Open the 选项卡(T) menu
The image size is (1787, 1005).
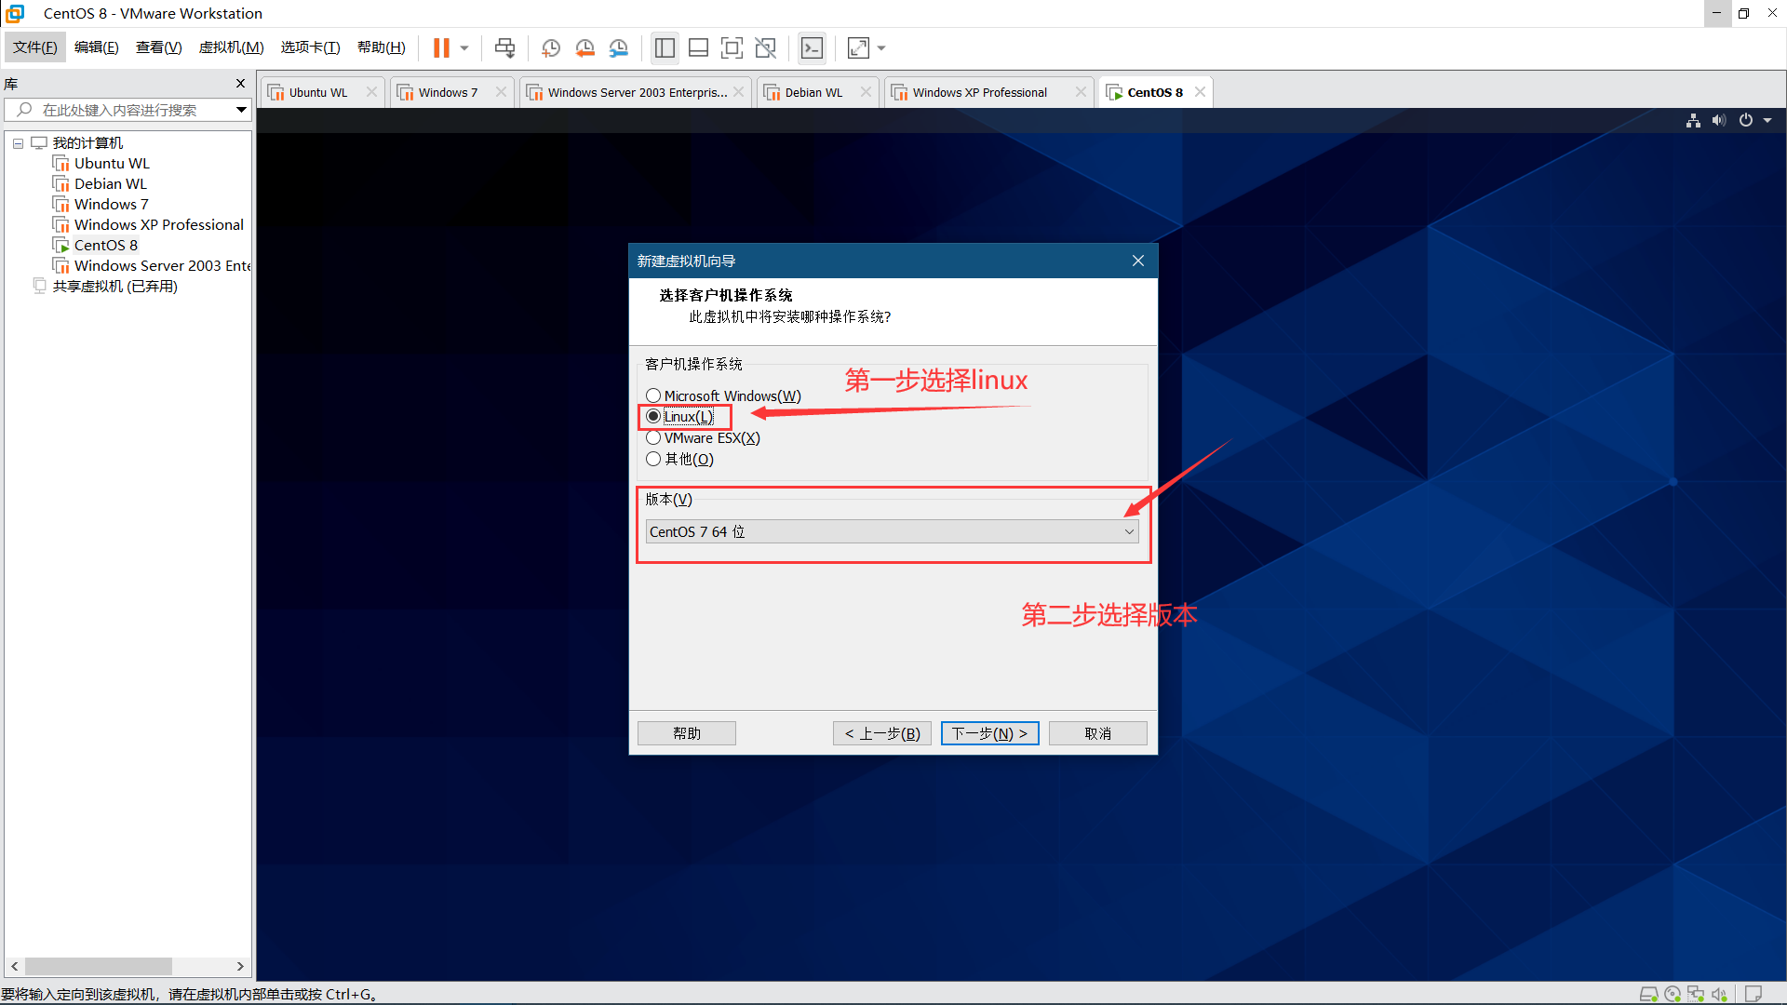click(x=311, y=47)
